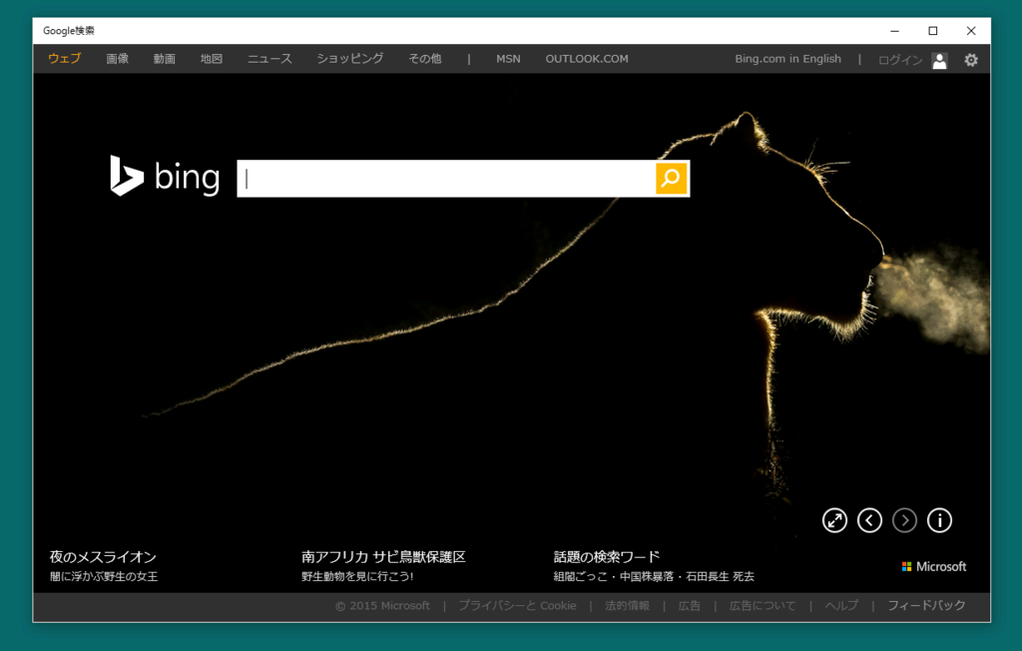Open the settings gear icon
The height and width of the screenshot is (651, 1022).
click(x=970, y=60)
